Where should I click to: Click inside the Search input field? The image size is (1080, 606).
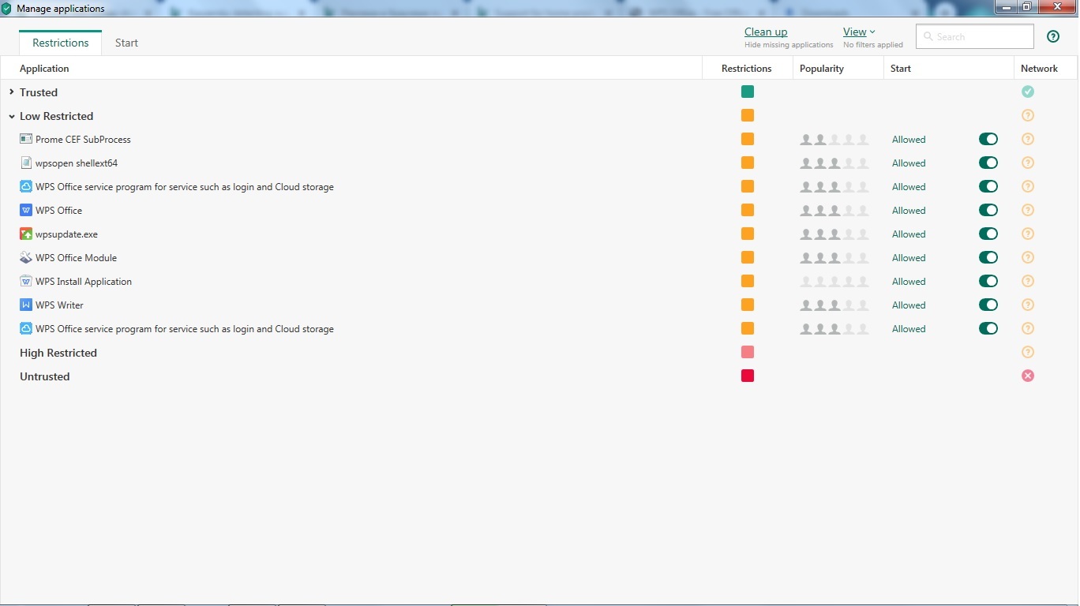(x=975, y=36)
